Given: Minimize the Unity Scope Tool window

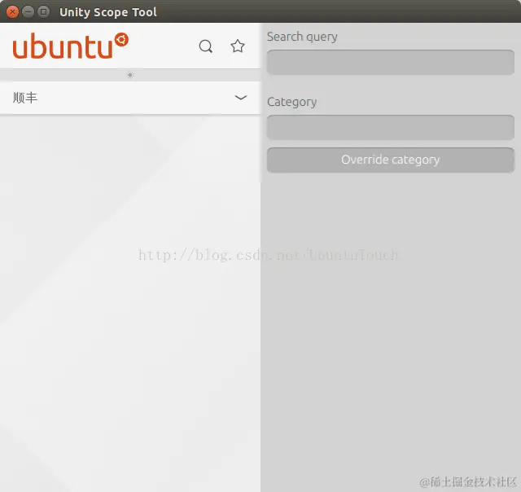Looking at the screenshot, I should click(x=28, y=12).
